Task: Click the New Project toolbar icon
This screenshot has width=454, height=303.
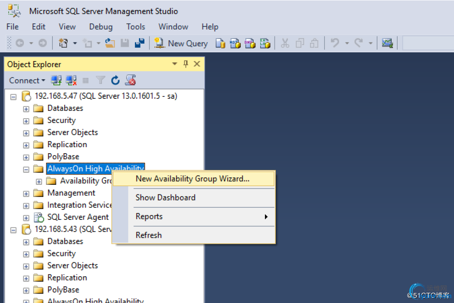Action: point(63,43)
